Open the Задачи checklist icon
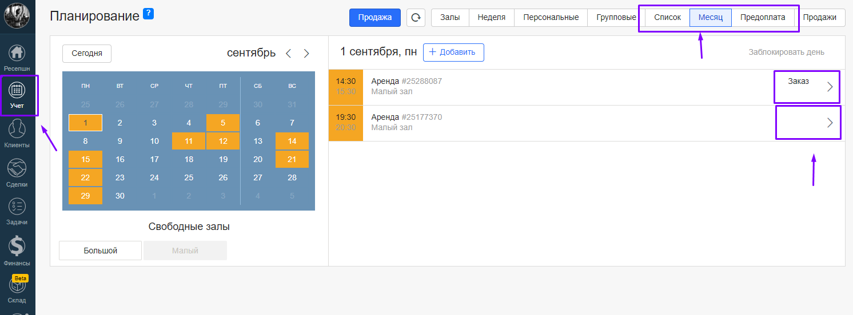 coord(17,207)
